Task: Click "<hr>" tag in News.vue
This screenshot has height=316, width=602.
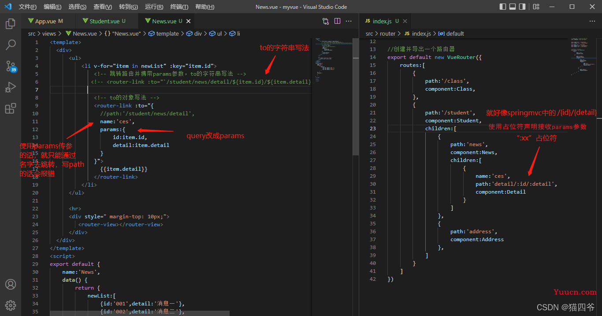Action: [75, 209]
